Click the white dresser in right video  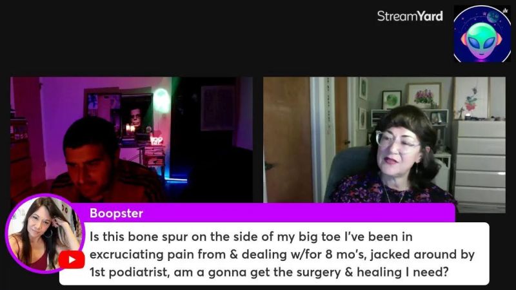[x=479, y=163]
